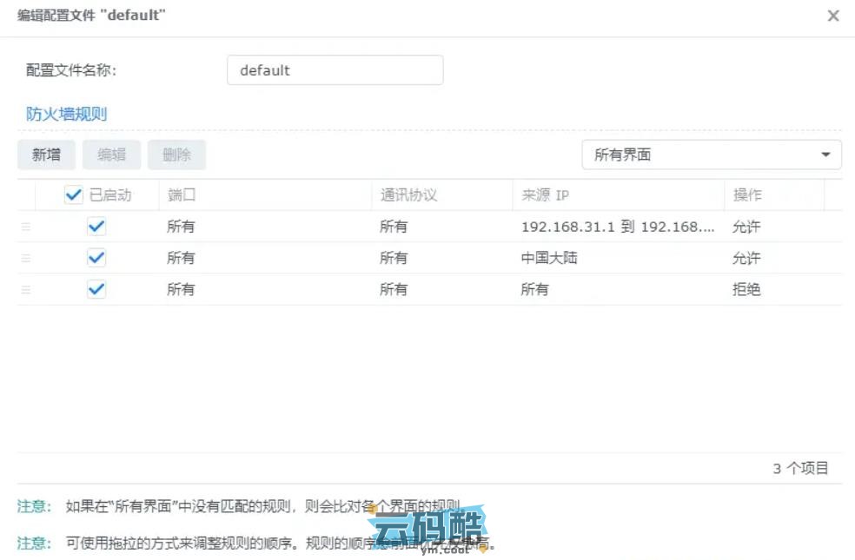Click drag handle of the 中国大陆 rule
855x560 pixels.
coord(25,258)
